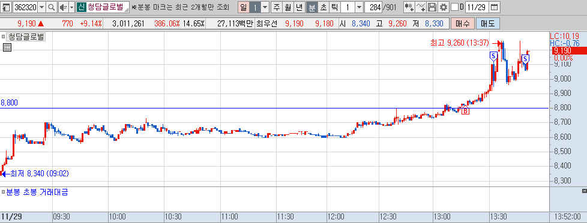The image size is (587, 223).
Task: Click the panel layout icon at far left of toolbar
Action: [x=7, y=7]
